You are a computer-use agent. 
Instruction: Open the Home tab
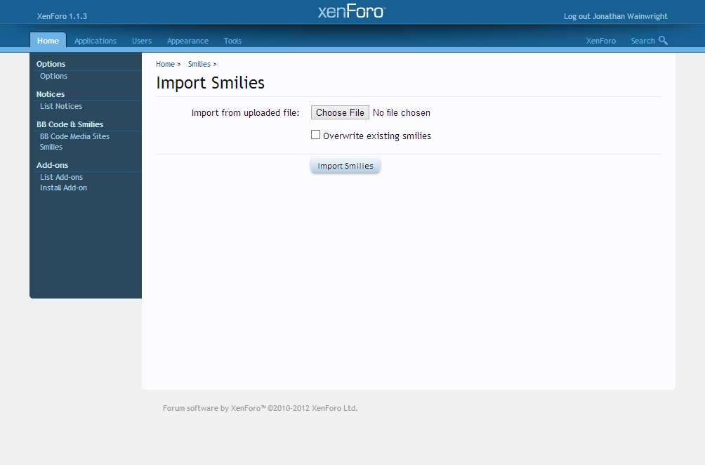pos(48,41)
